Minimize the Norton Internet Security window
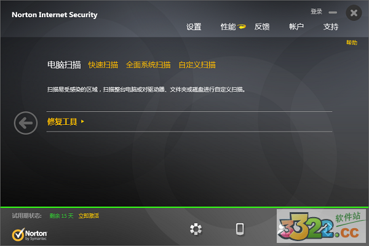This screenshot has height=246, width=369. [x=333, y=12]
